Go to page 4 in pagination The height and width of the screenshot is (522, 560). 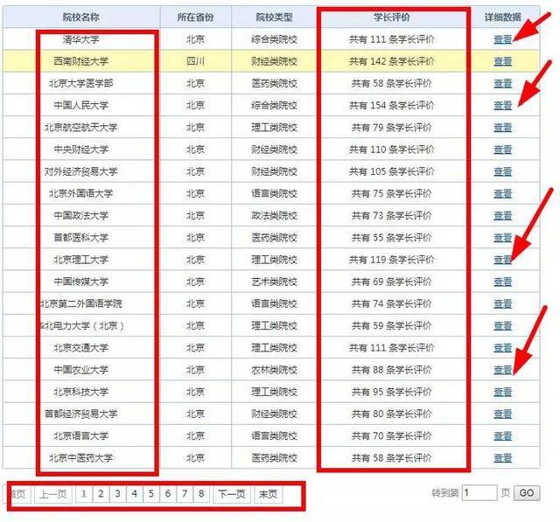pyautogui.click(x=134, y=494)
